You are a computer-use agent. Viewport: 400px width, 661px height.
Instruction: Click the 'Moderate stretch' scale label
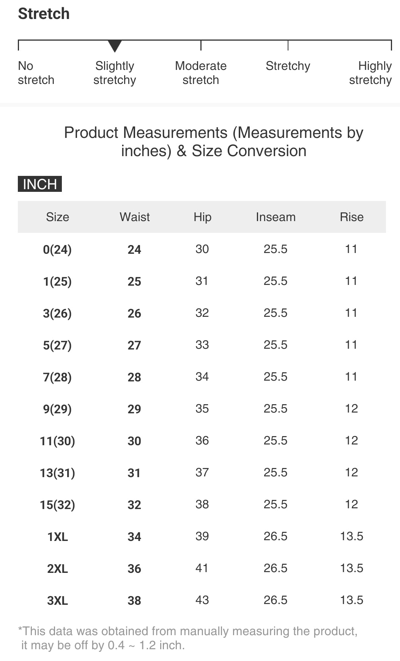[201, 73]
